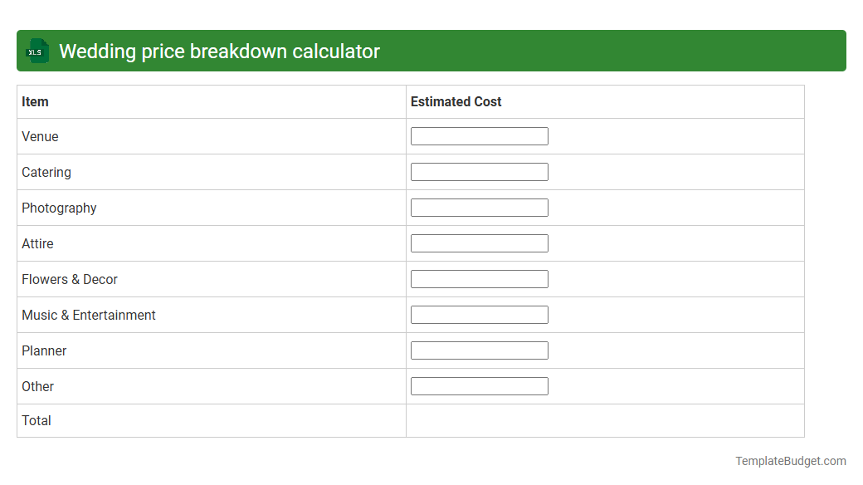
Task: Select the Item column header
Action: coord(34,101)
